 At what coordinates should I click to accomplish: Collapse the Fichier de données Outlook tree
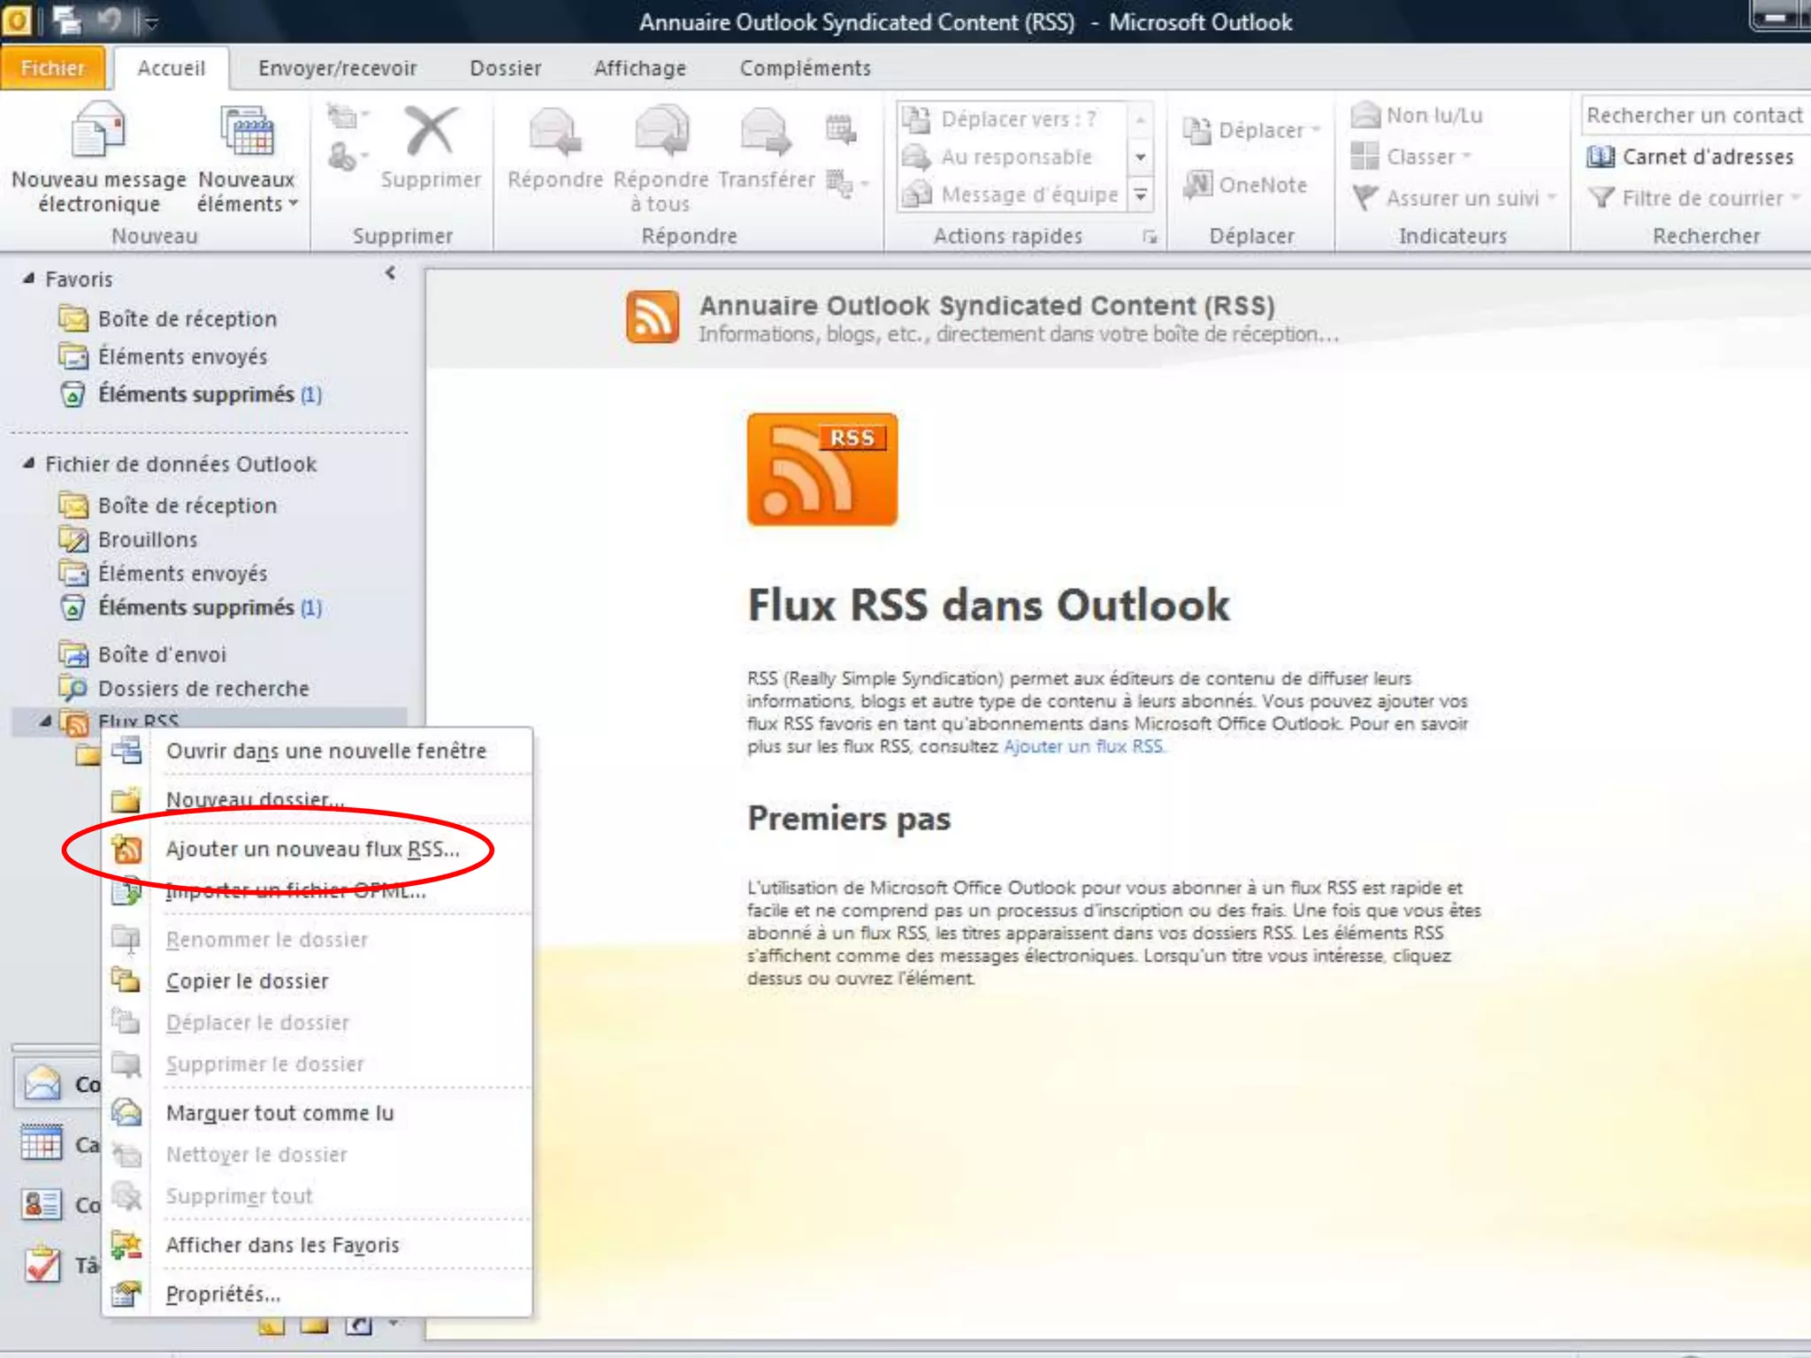point(28,463)
